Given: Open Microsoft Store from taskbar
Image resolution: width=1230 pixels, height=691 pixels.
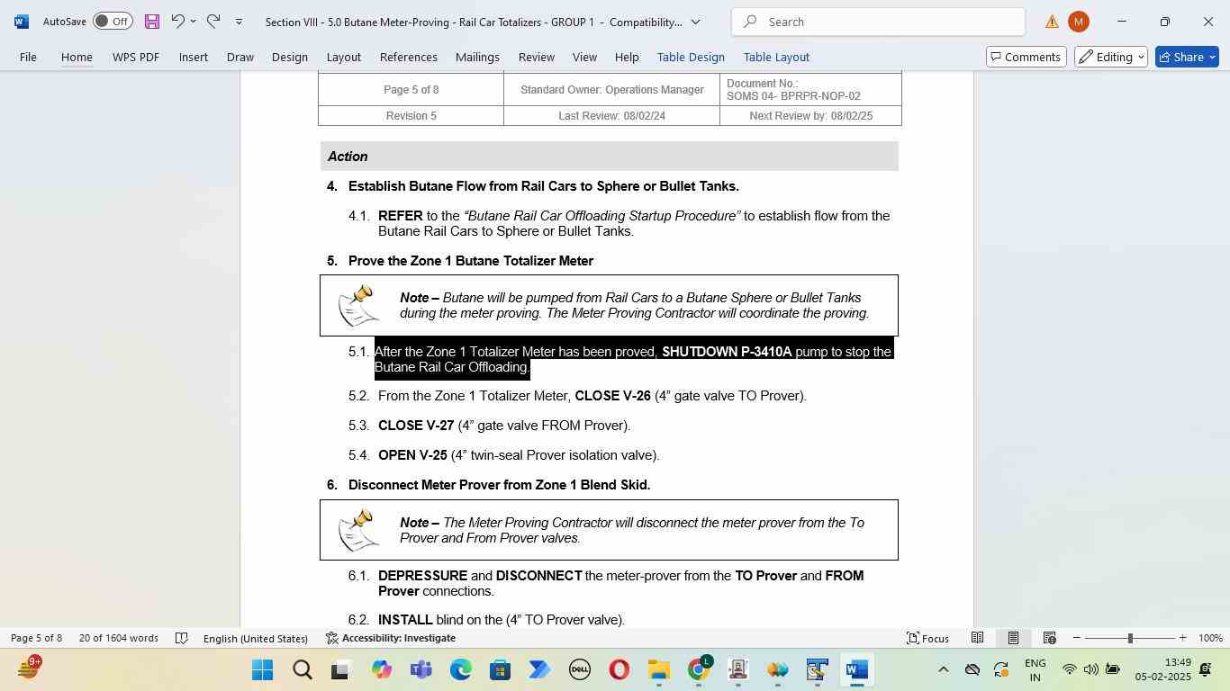Looking at the screenshot, I should pos(500,670).
